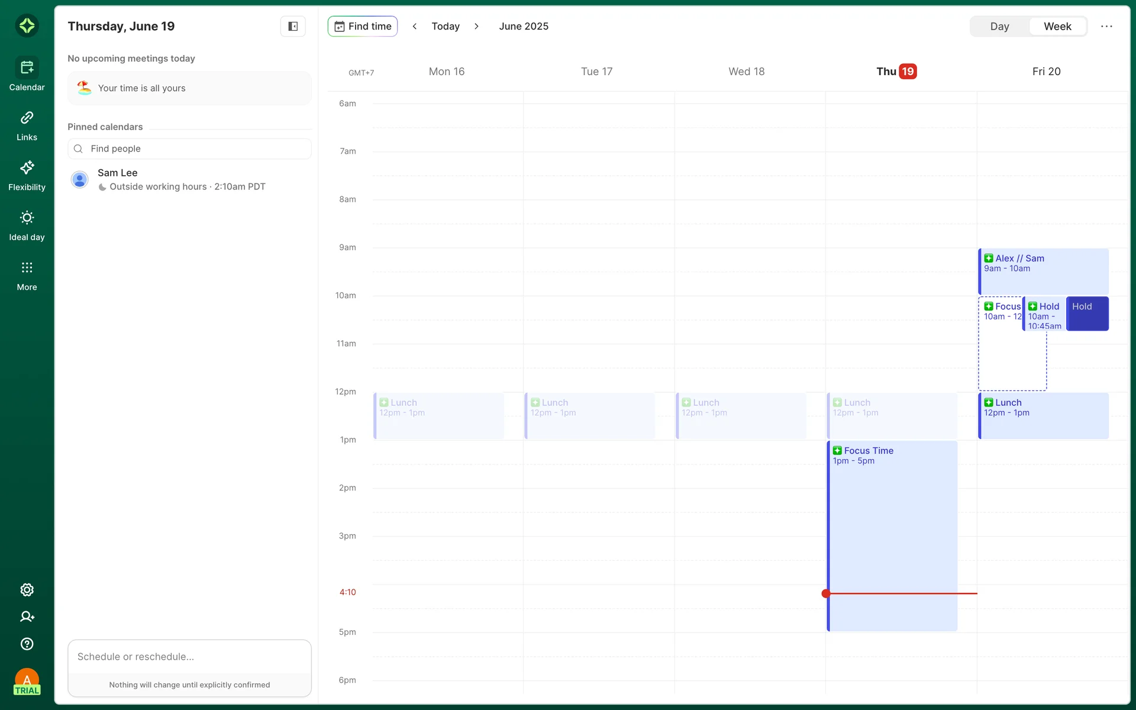Click the invite teammate icon
1136x710 pixels.
27,617
